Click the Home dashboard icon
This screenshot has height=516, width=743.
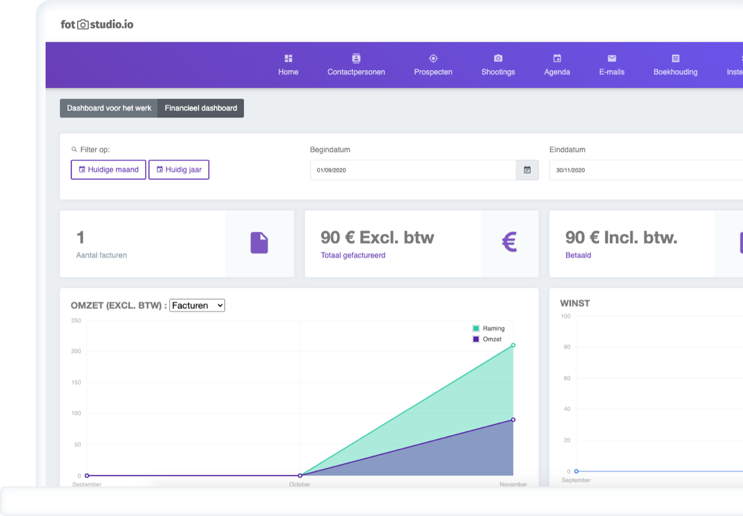pyautogui.click(x=288, y=58)
